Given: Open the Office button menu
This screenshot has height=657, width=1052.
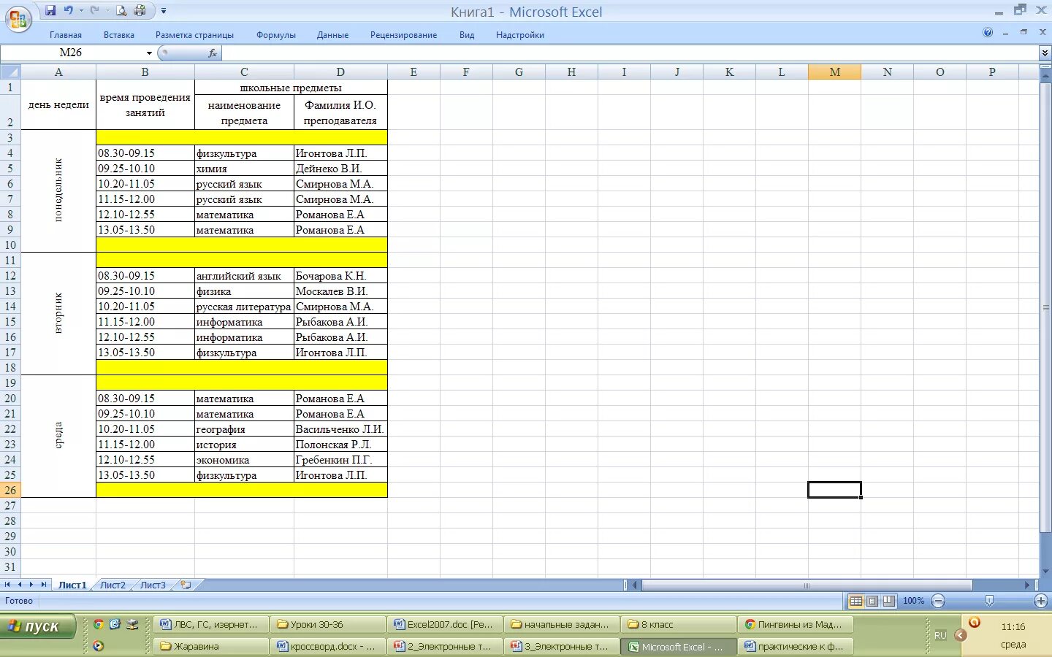Looking at the screenshot, I should click(18, 18).
